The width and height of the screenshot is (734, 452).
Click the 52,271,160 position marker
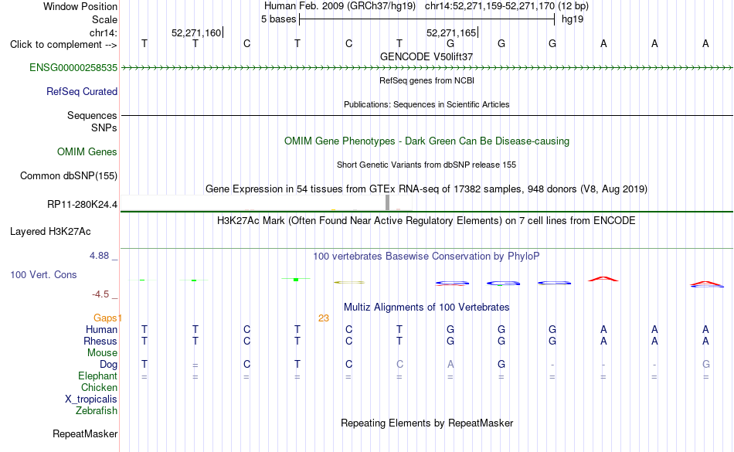(x=196, y=33)
